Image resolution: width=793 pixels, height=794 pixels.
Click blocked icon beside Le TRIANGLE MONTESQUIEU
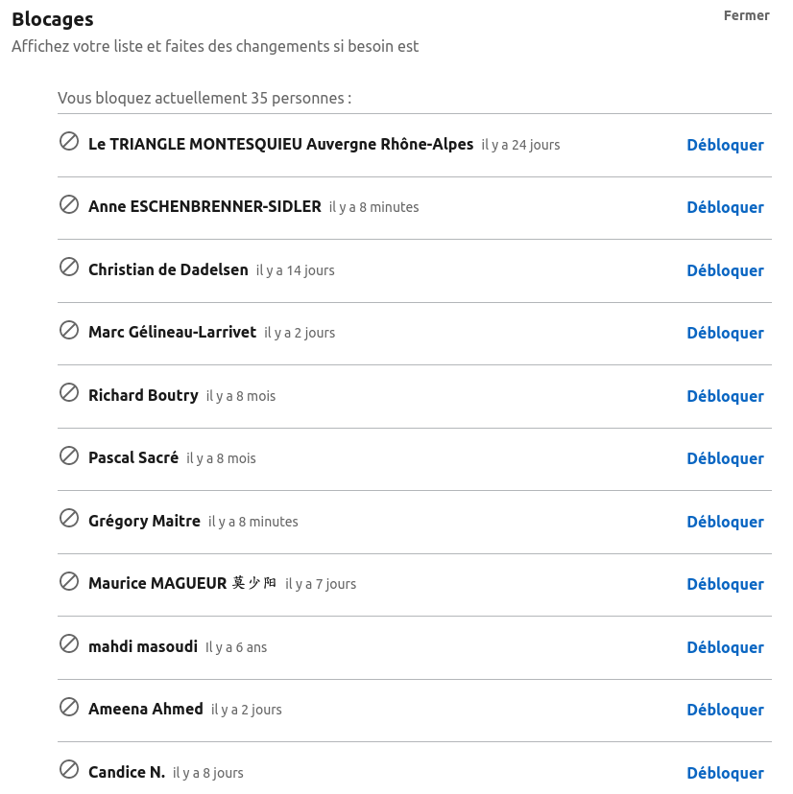(69, 141)
